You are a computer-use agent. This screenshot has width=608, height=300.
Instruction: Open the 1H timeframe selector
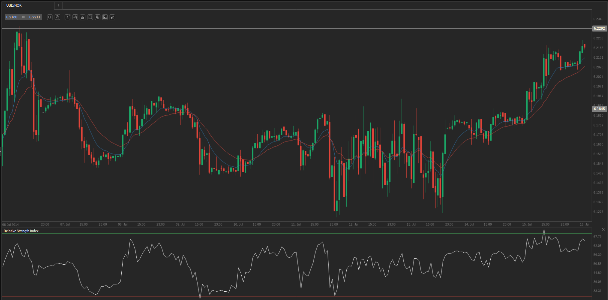(x=68, y=17)
